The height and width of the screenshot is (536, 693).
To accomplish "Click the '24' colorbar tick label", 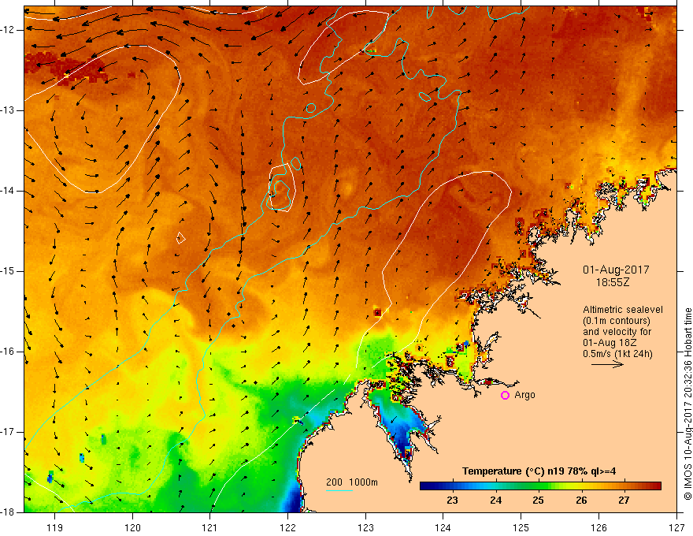I will coord(495,501).
